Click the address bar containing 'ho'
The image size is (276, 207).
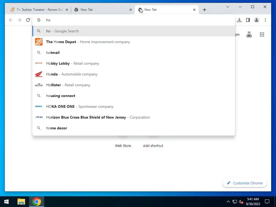[x=134, y=20]
